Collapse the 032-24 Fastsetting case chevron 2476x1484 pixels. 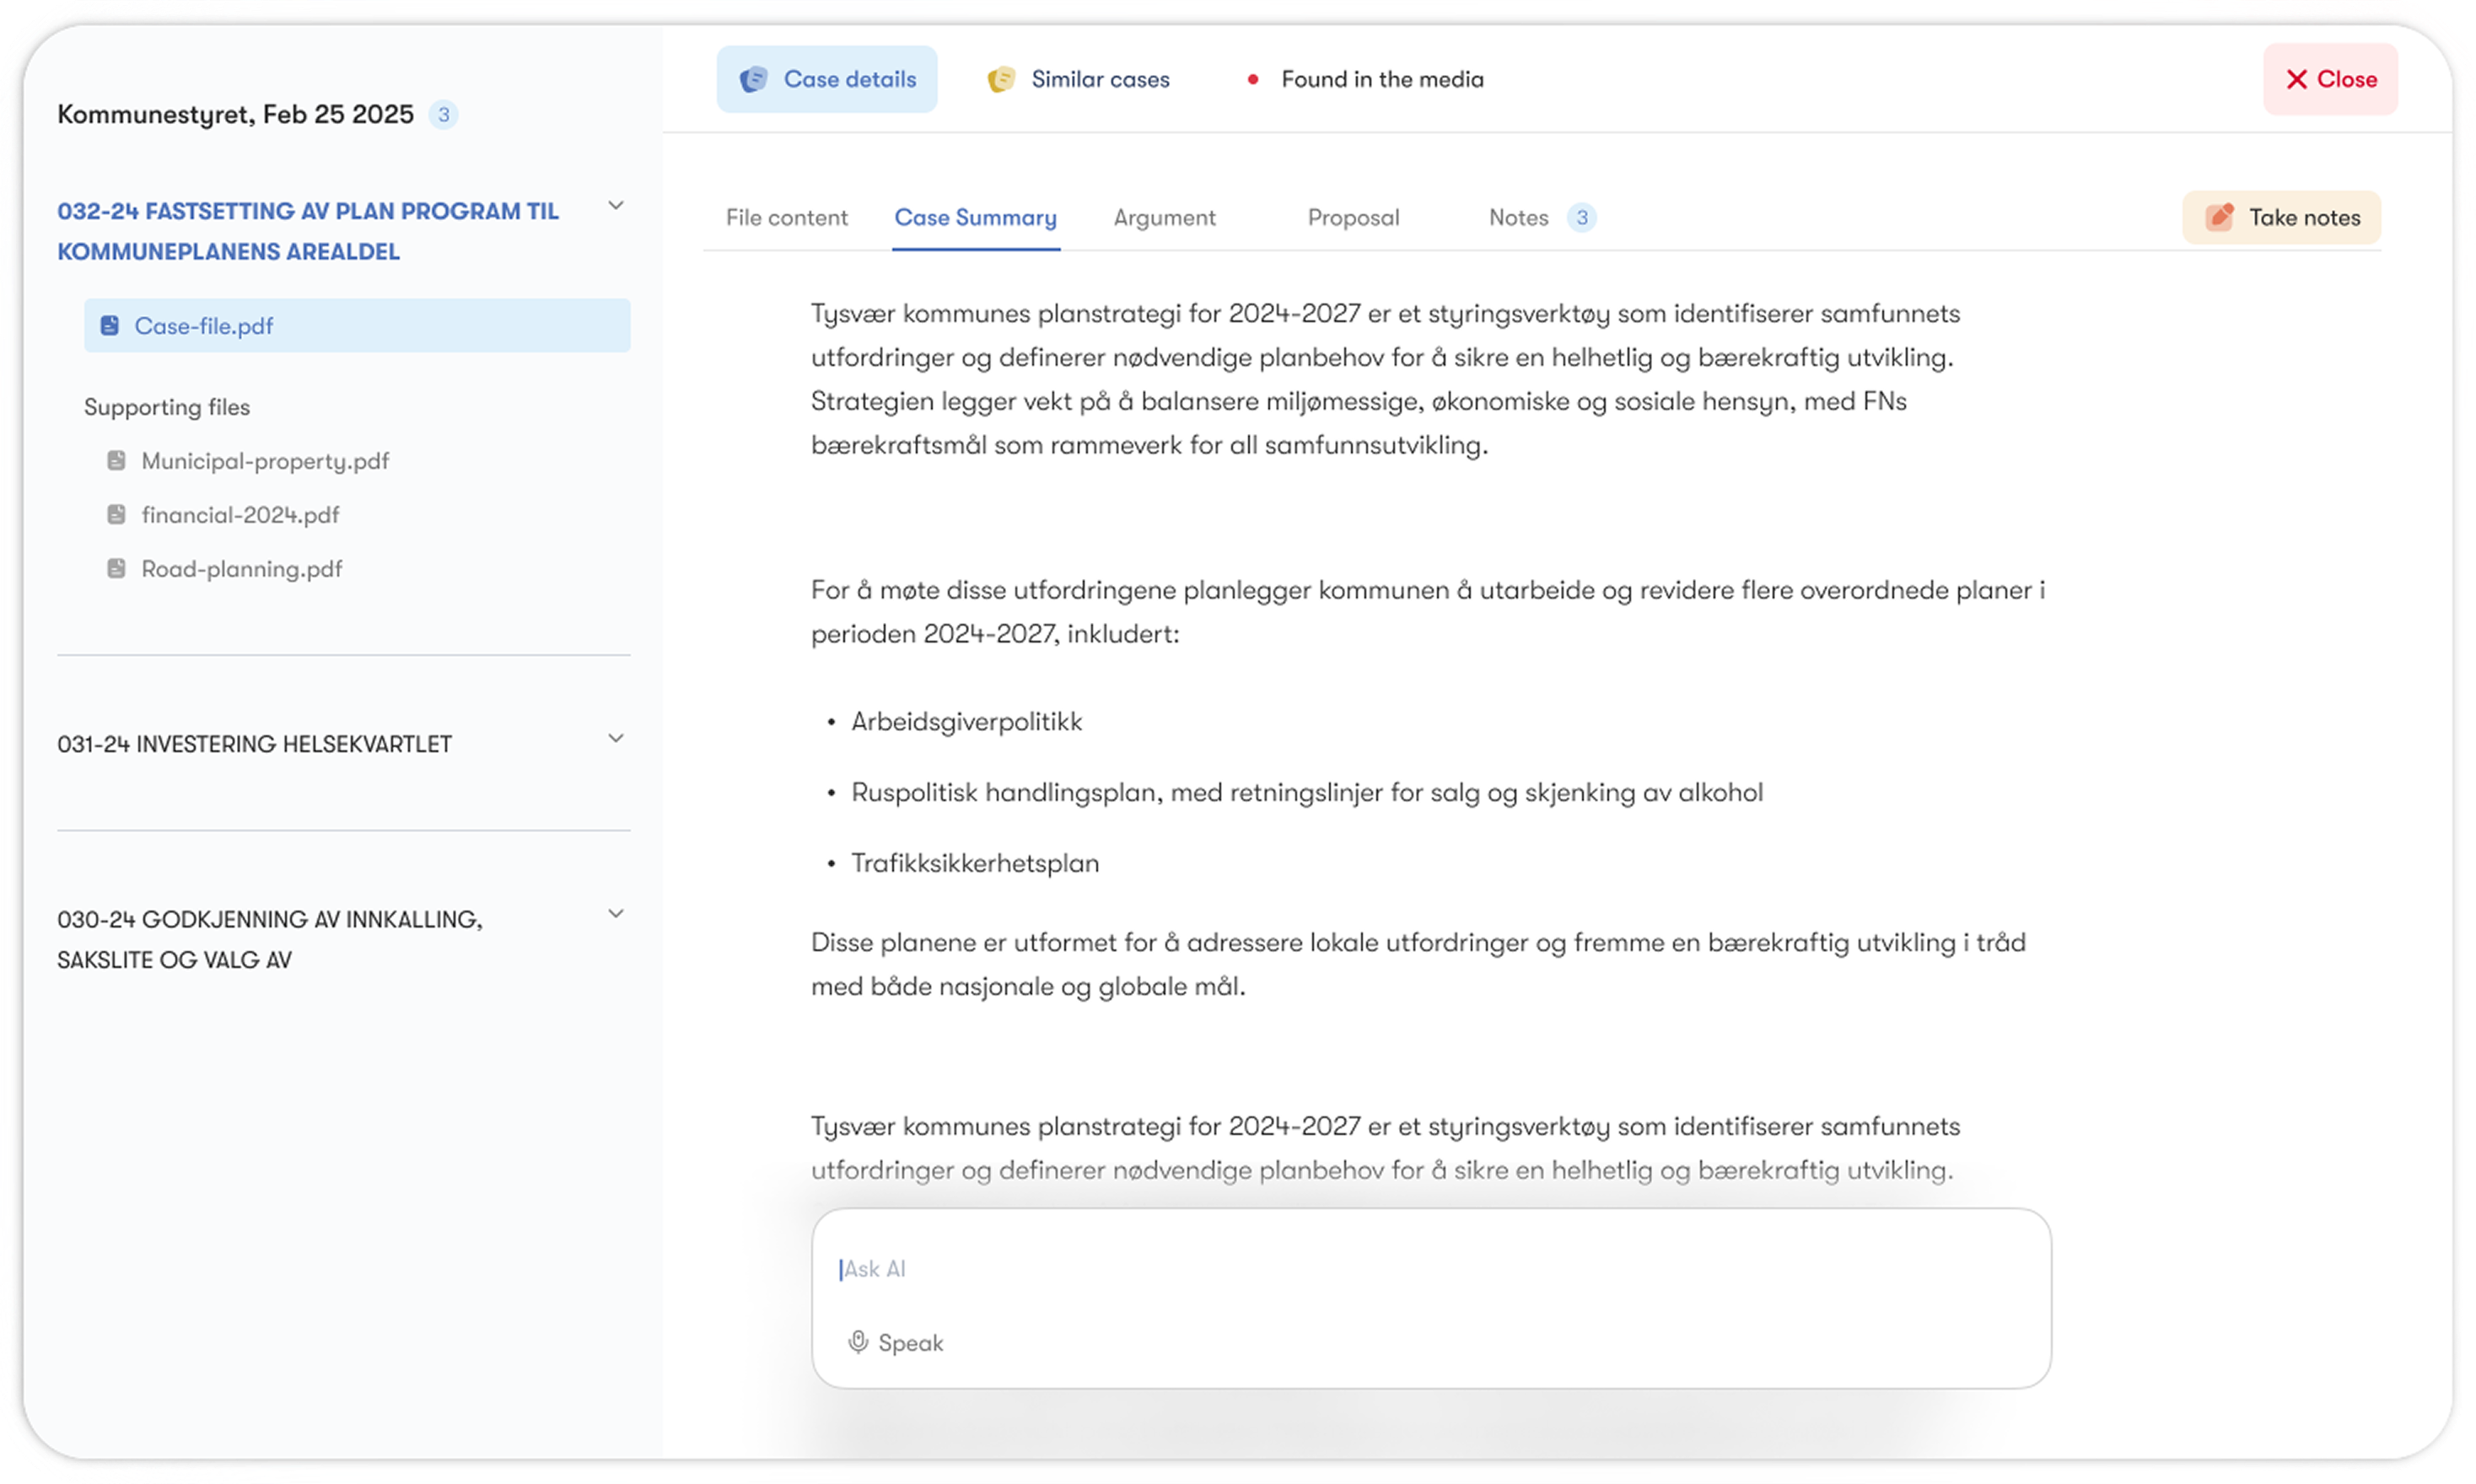pyautogui.click(x=616, y=206)
